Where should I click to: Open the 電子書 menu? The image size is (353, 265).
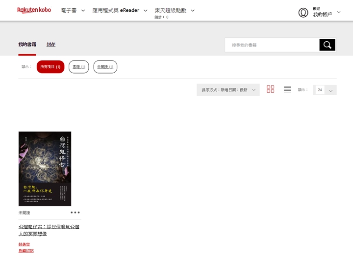coord(69,10)
